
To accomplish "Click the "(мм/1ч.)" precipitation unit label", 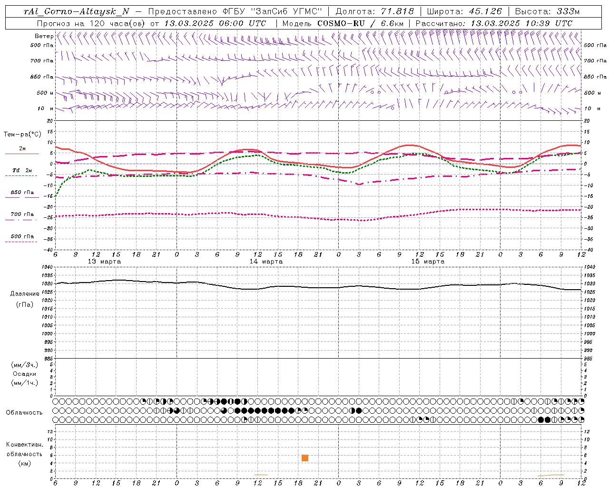I will click(x=25, y=383).
